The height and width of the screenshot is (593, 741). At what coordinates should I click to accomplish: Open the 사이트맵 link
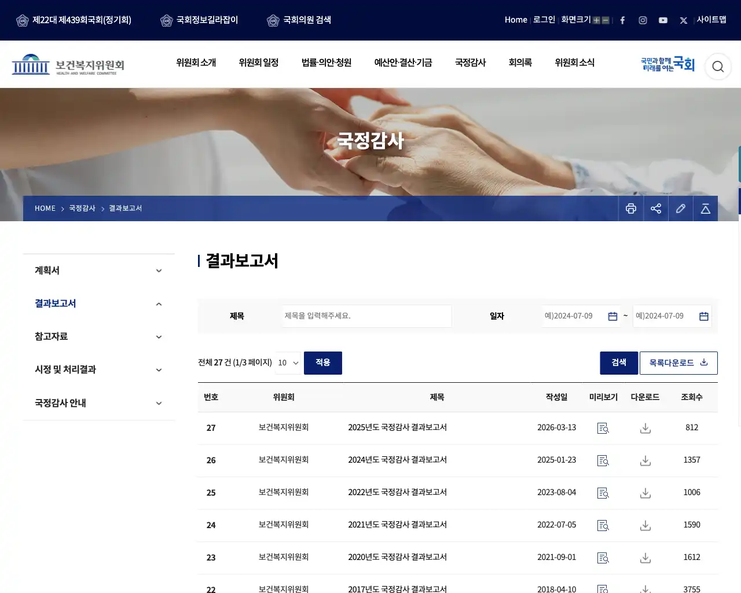click(711, 20)
